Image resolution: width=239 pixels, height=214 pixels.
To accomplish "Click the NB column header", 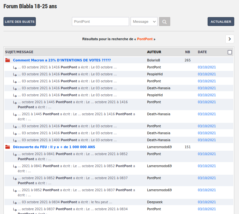I will click(188, 52).
